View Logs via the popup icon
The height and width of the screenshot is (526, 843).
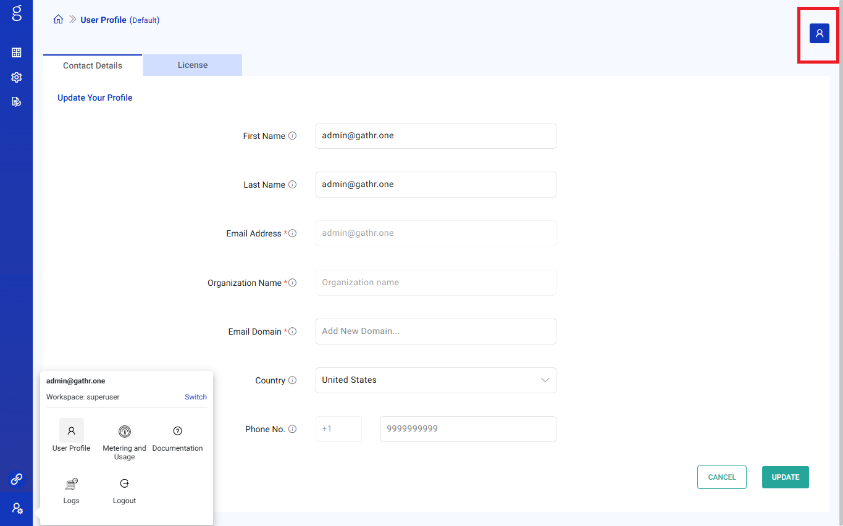(x=71, y=484)
